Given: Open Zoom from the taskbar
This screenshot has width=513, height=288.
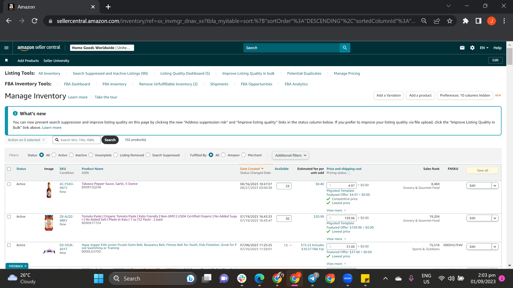Looking at the screenshot, I should pyautogui.click(x=348, y=279).
